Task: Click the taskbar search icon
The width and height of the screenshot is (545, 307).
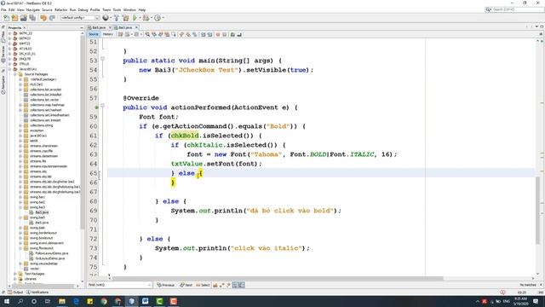Action: pyautogui.click(x=20, y=301)
